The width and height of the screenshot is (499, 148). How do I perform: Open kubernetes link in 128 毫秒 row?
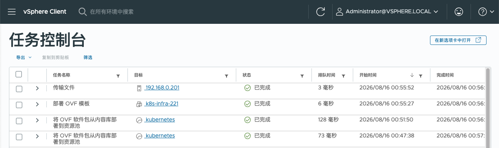pos(160,119)
